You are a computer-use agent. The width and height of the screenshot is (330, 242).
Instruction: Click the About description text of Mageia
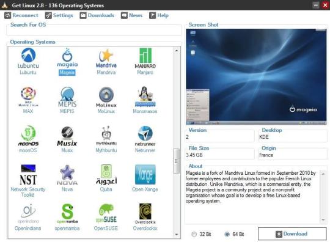coord(251,187)
